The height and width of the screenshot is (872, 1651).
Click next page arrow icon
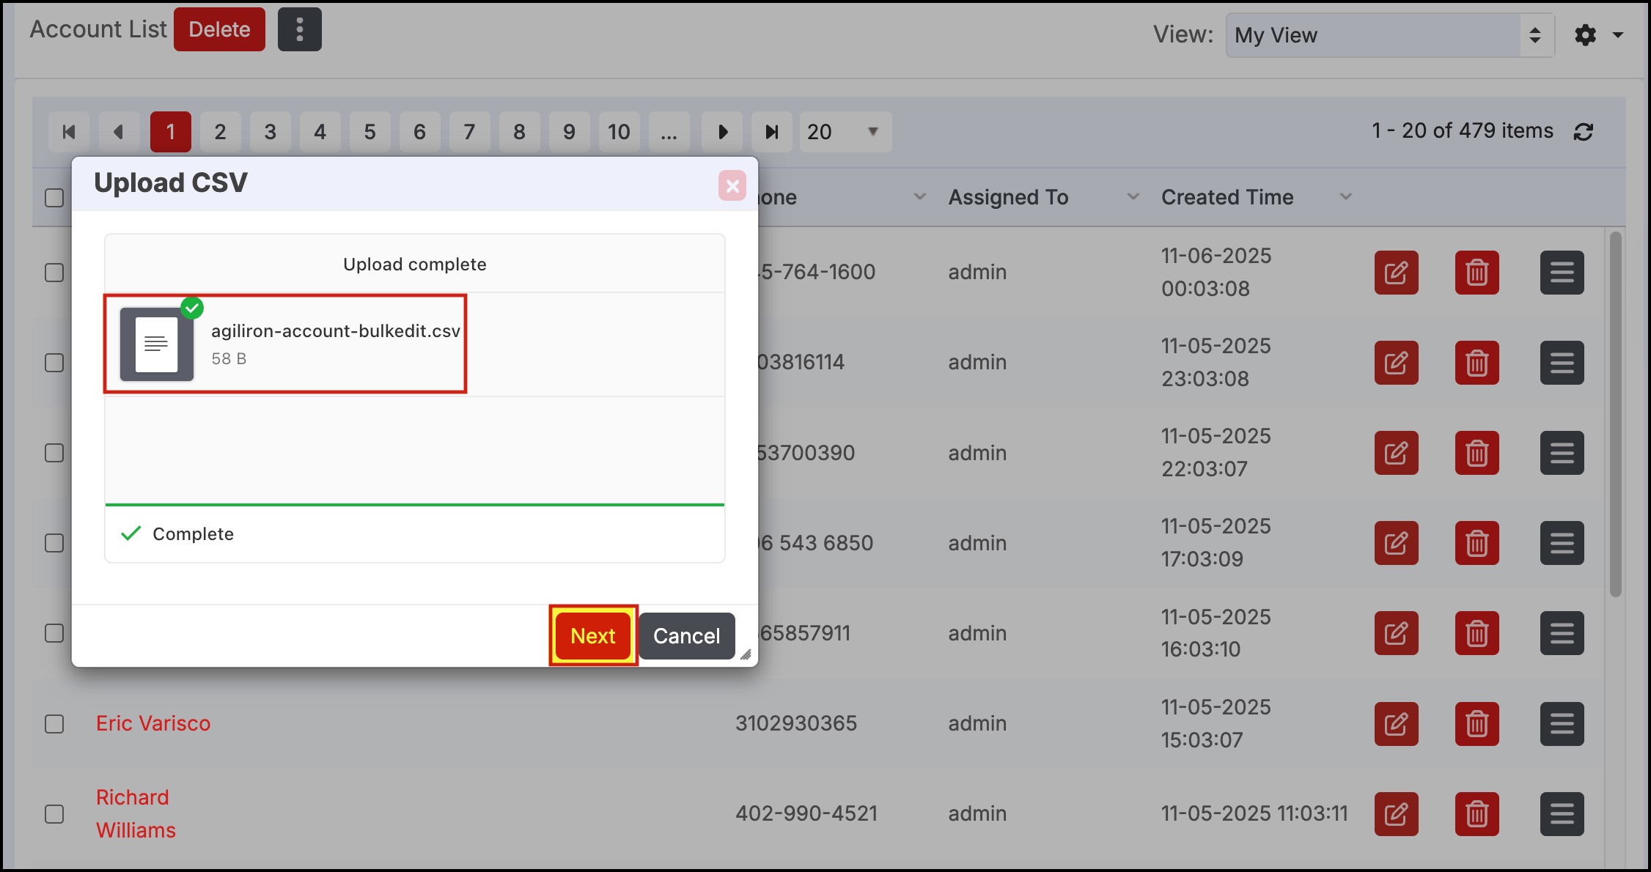pyautogui.click(x=722, y=132)
